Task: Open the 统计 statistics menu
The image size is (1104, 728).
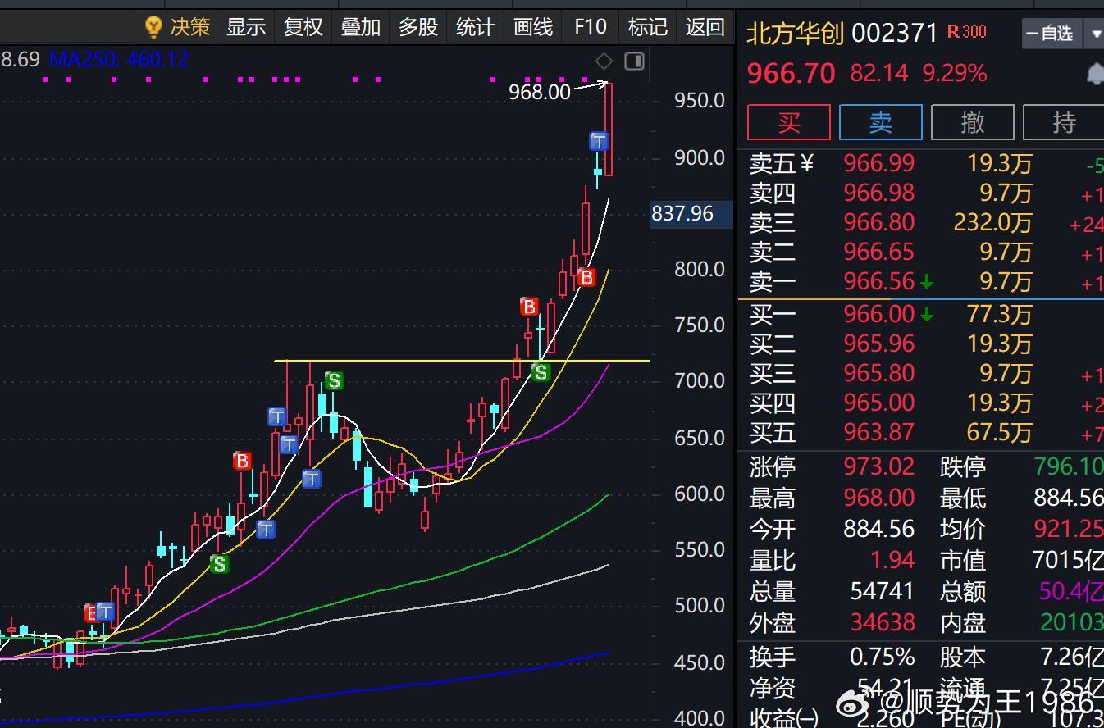Action: coord(476,27)
